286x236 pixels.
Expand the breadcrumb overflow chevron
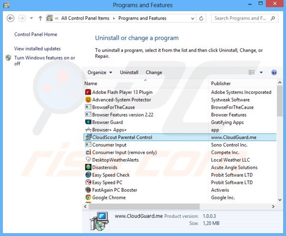57,18
